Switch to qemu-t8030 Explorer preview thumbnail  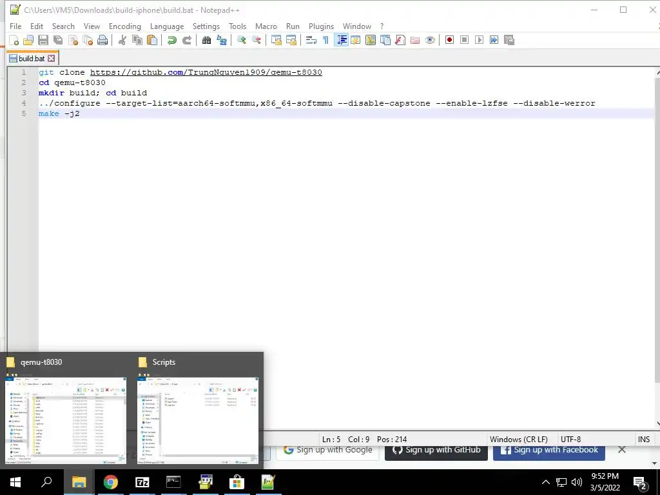66,420
